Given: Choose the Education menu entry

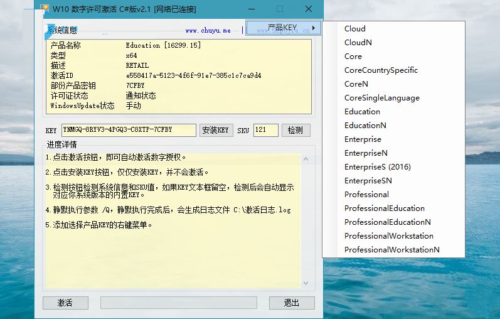Looking at the screenshot, I should 393,111.
